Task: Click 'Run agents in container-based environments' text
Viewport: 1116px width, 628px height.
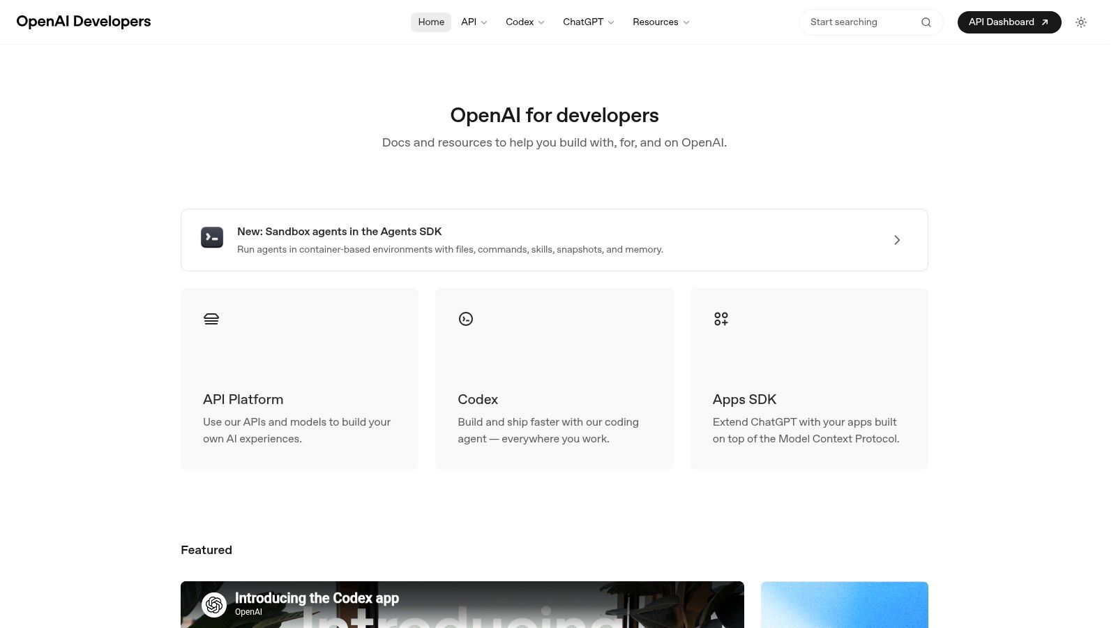Action: [x=450, y=250]
